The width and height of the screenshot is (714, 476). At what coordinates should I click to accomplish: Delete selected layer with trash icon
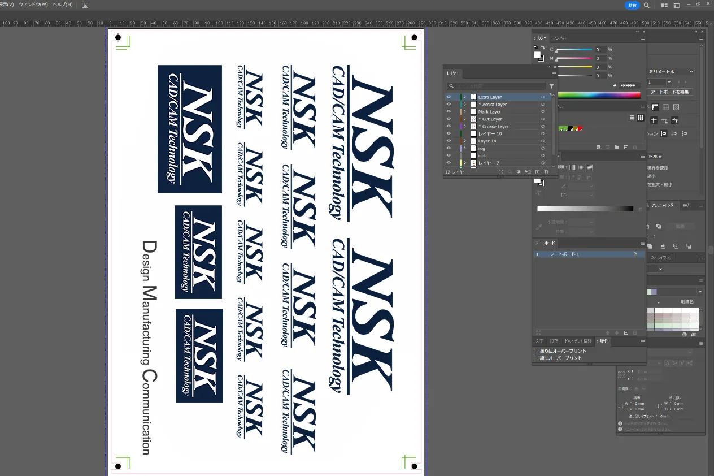[x=546, y=172]
